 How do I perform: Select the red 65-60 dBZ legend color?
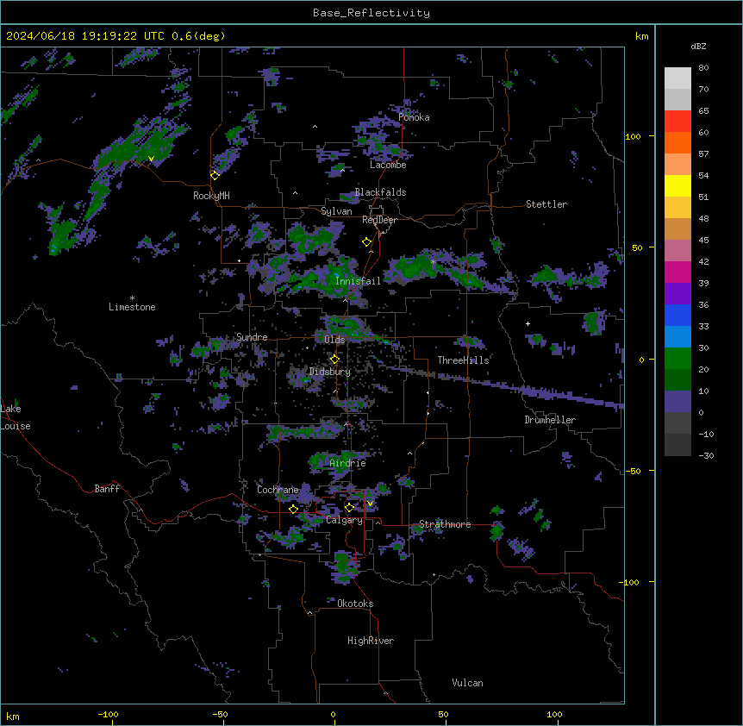[x=677, y=122]
